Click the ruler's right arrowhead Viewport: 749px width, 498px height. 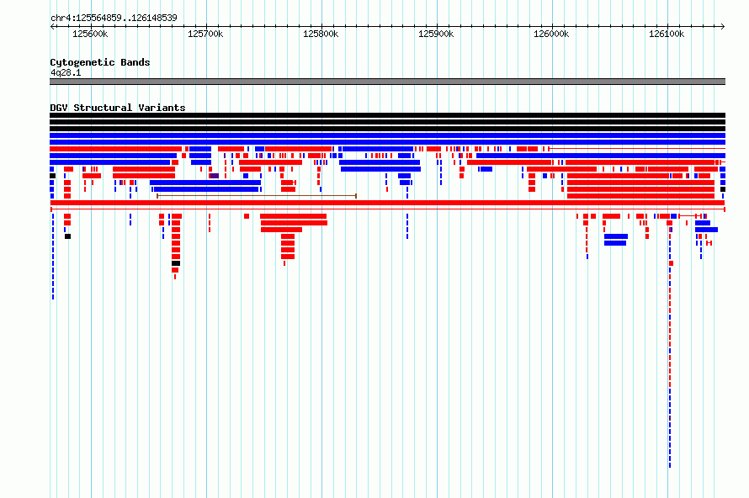(723, 26)
